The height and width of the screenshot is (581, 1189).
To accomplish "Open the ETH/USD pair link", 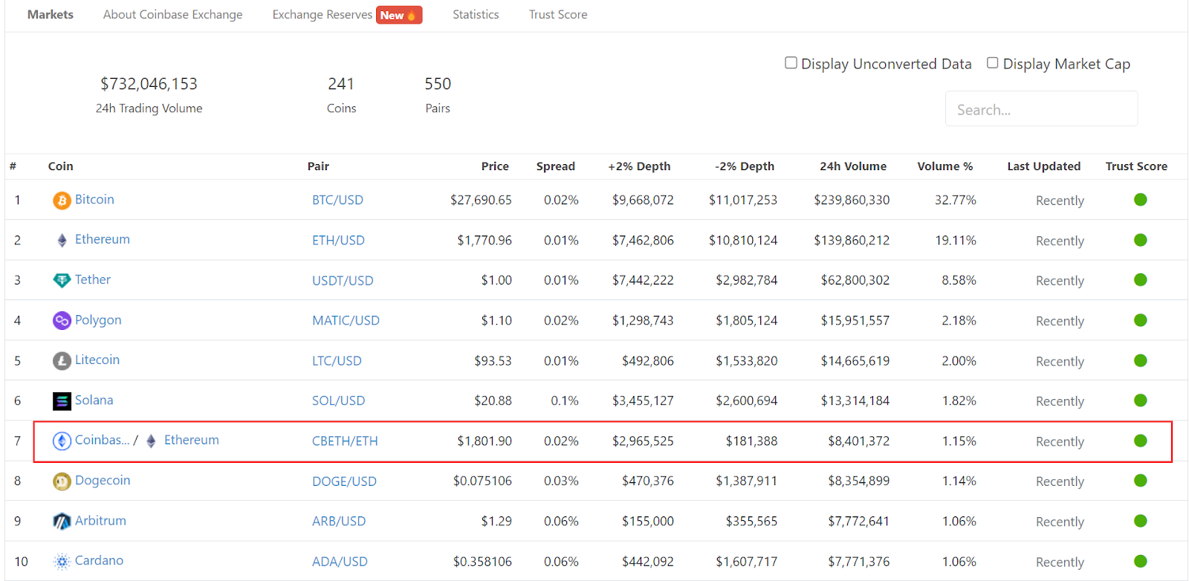I will pyautogui.click(x=338, y=240).
